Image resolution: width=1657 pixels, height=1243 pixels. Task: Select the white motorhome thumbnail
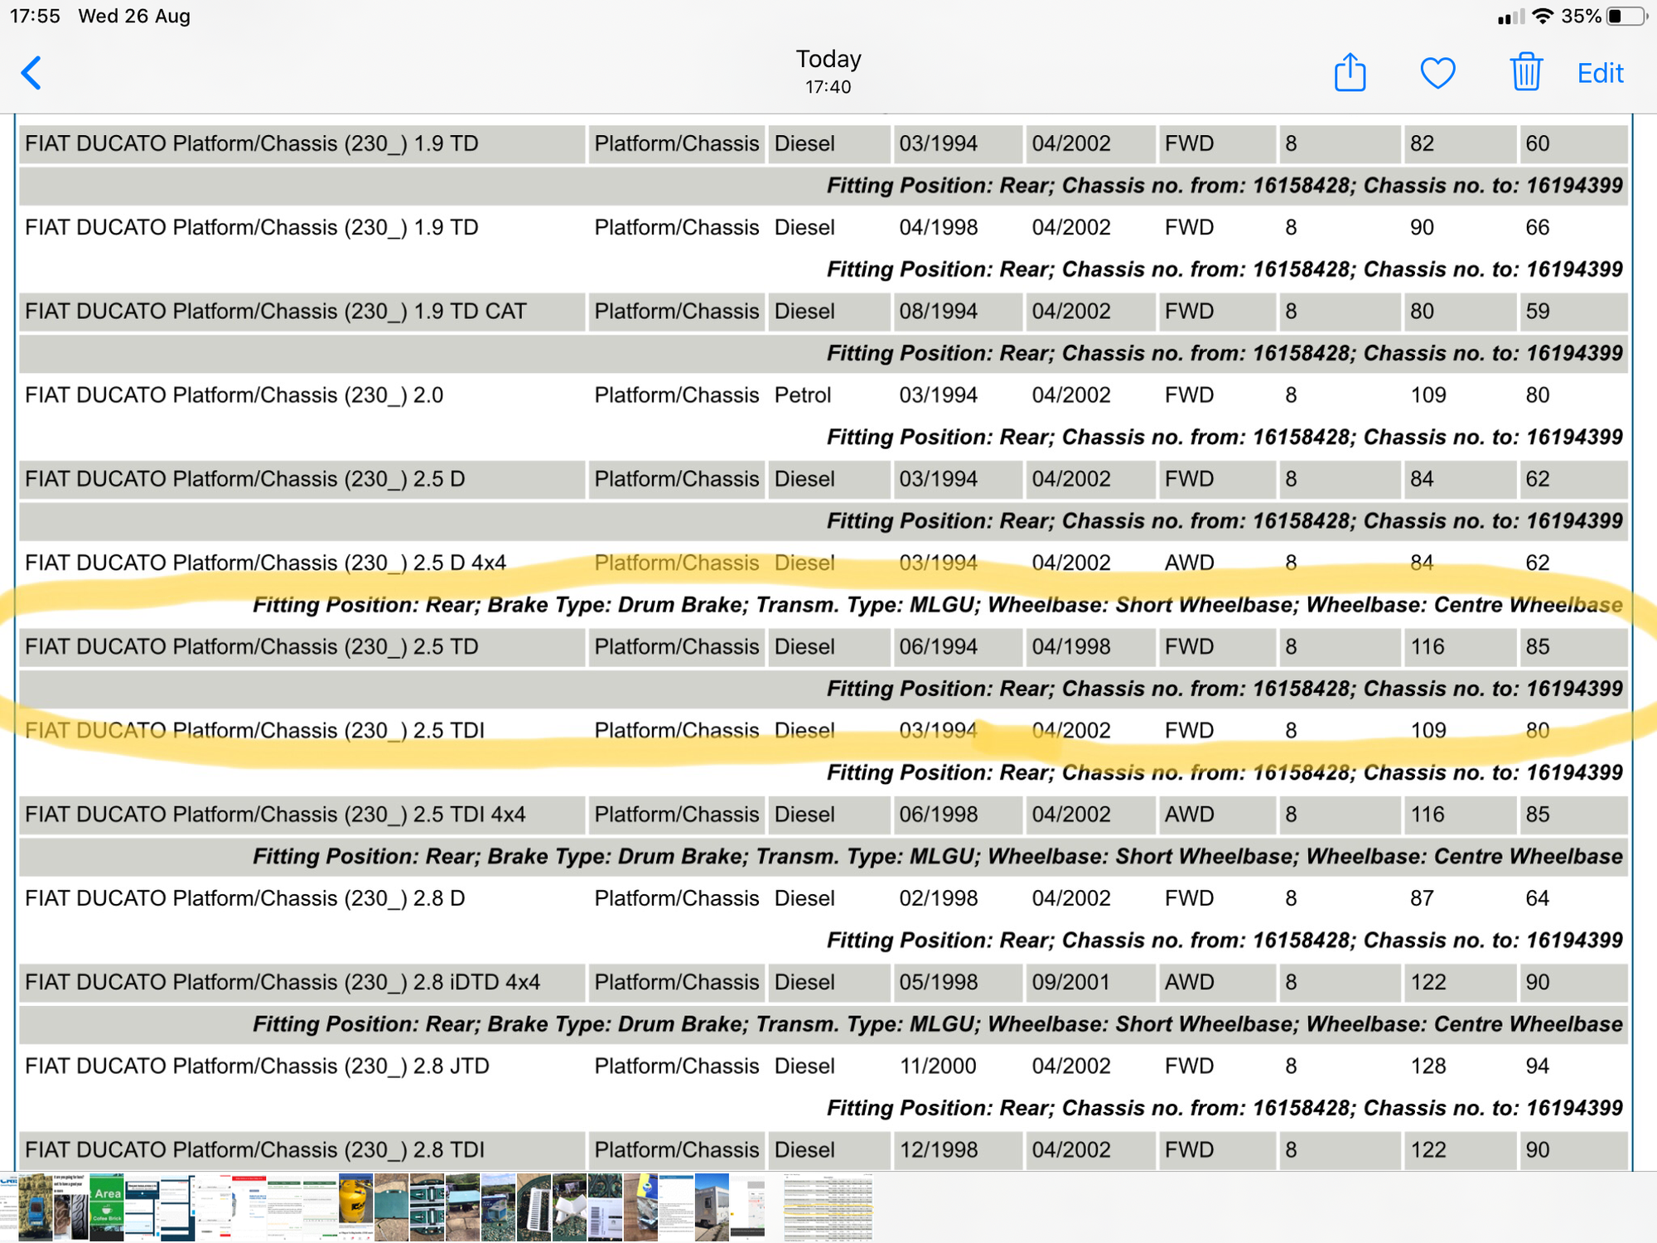click(713, 1207)
